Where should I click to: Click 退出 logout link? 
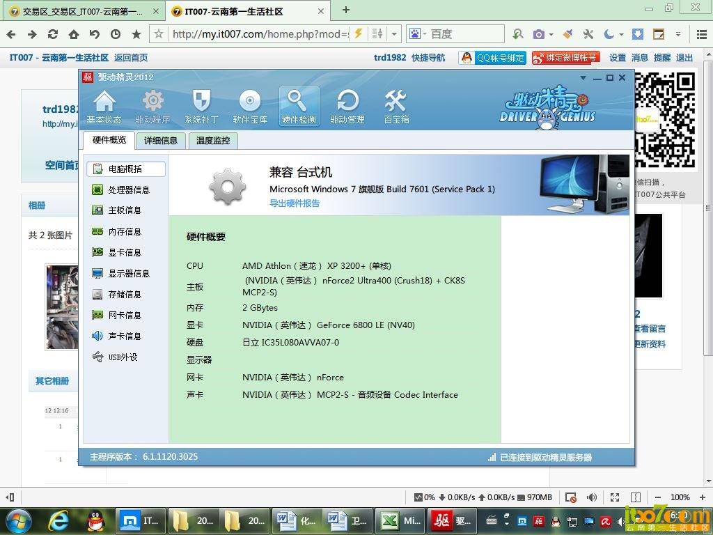click(x=684, y=58)
